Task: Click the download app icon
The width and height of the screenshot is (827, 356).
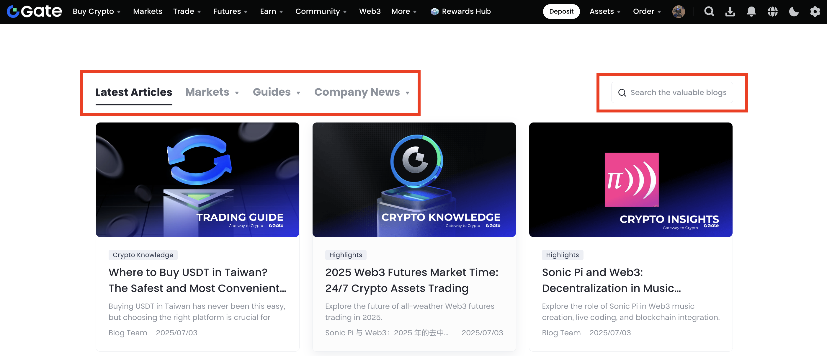Action: tap(730, 12)
